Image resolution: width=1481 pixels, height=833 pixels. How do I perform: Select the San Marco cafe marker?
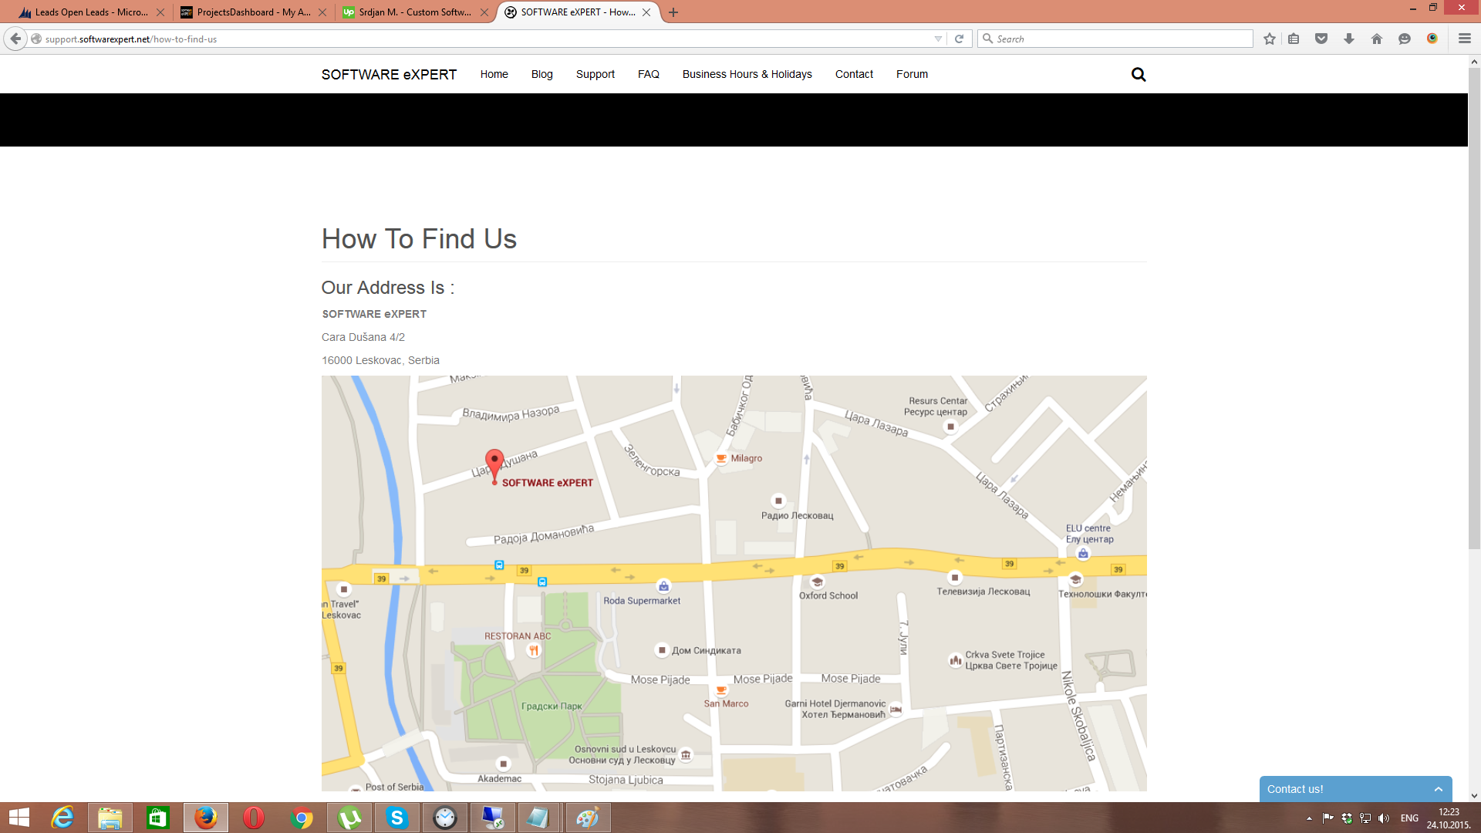[x=721, y=690]
